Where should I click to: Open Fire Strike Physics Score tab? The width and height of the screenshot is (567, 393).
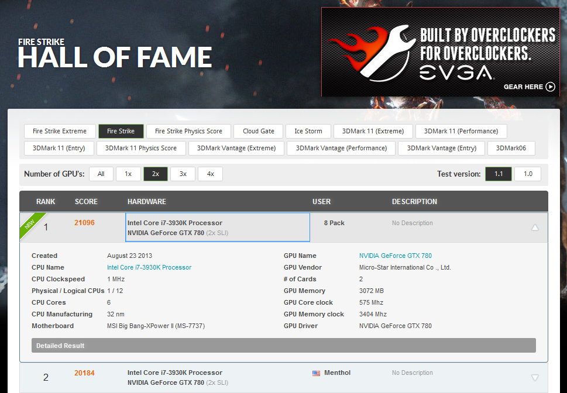click(x=188, y=131)
